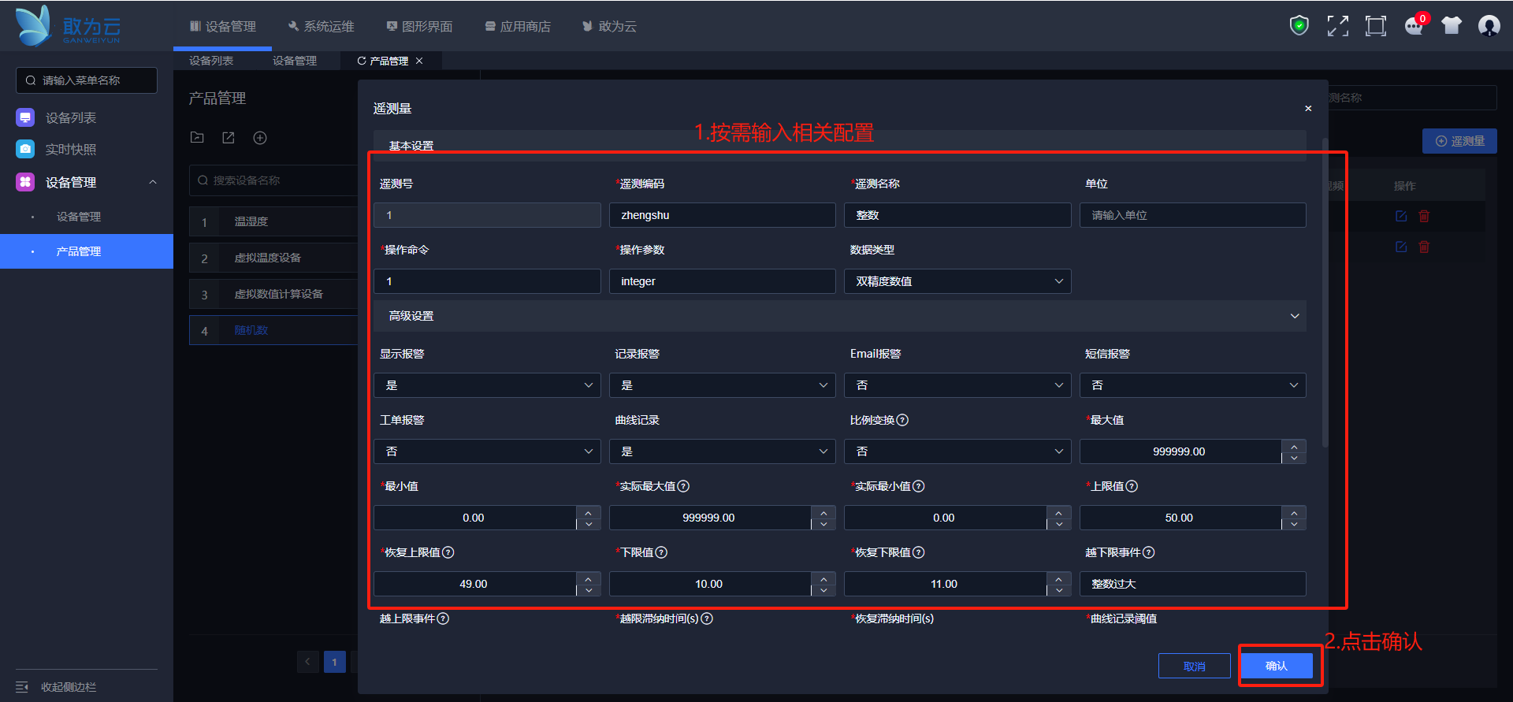
Task: Collapse the 设备管理 sidebar menu group
Action: click(153, 182)
